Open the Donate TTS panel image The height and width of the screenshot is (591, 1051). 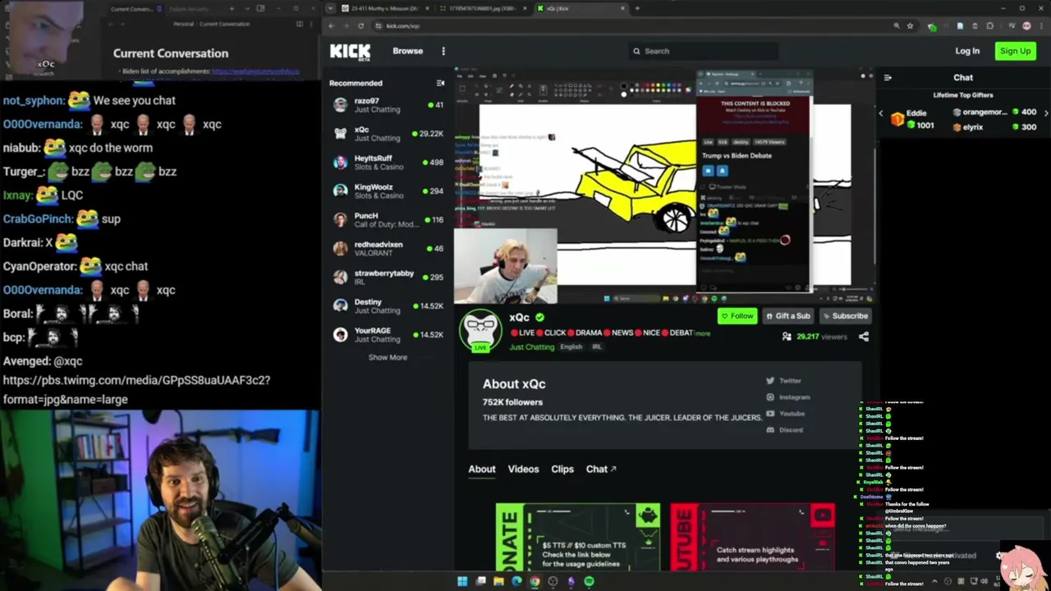(578, 537)
